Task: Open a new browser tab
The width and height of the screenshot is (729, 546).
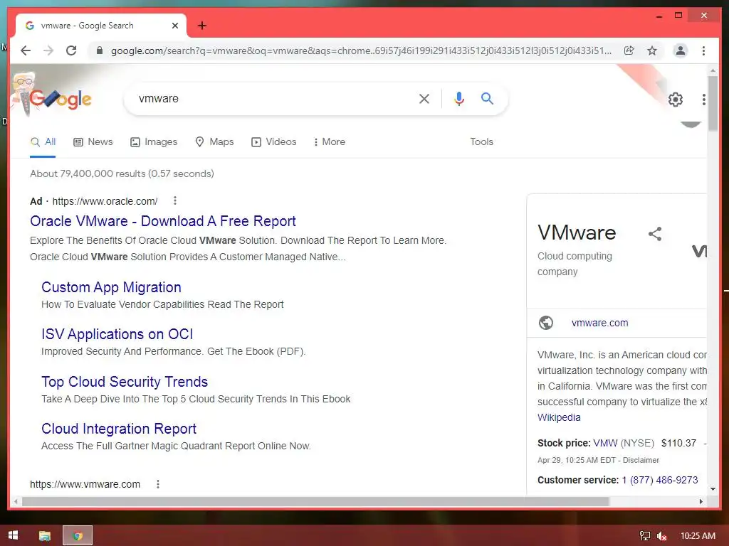Action: [x=201, y=26]
